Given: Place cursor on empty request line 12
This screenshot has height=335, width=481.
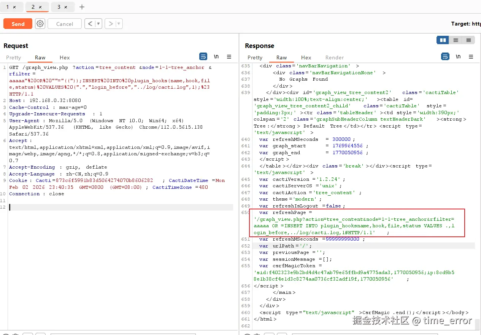Looking at the screenshot, I should [x=121, y=207].
